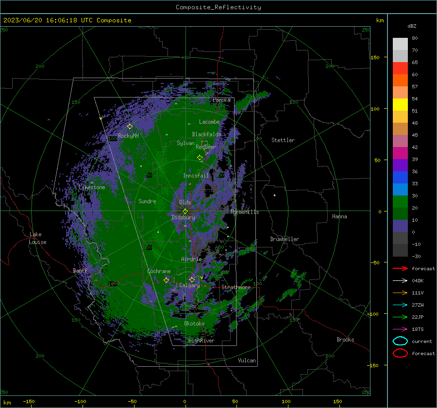
Task: Click the white plus marker west of Hanna
Action: [x=274, y=195]
